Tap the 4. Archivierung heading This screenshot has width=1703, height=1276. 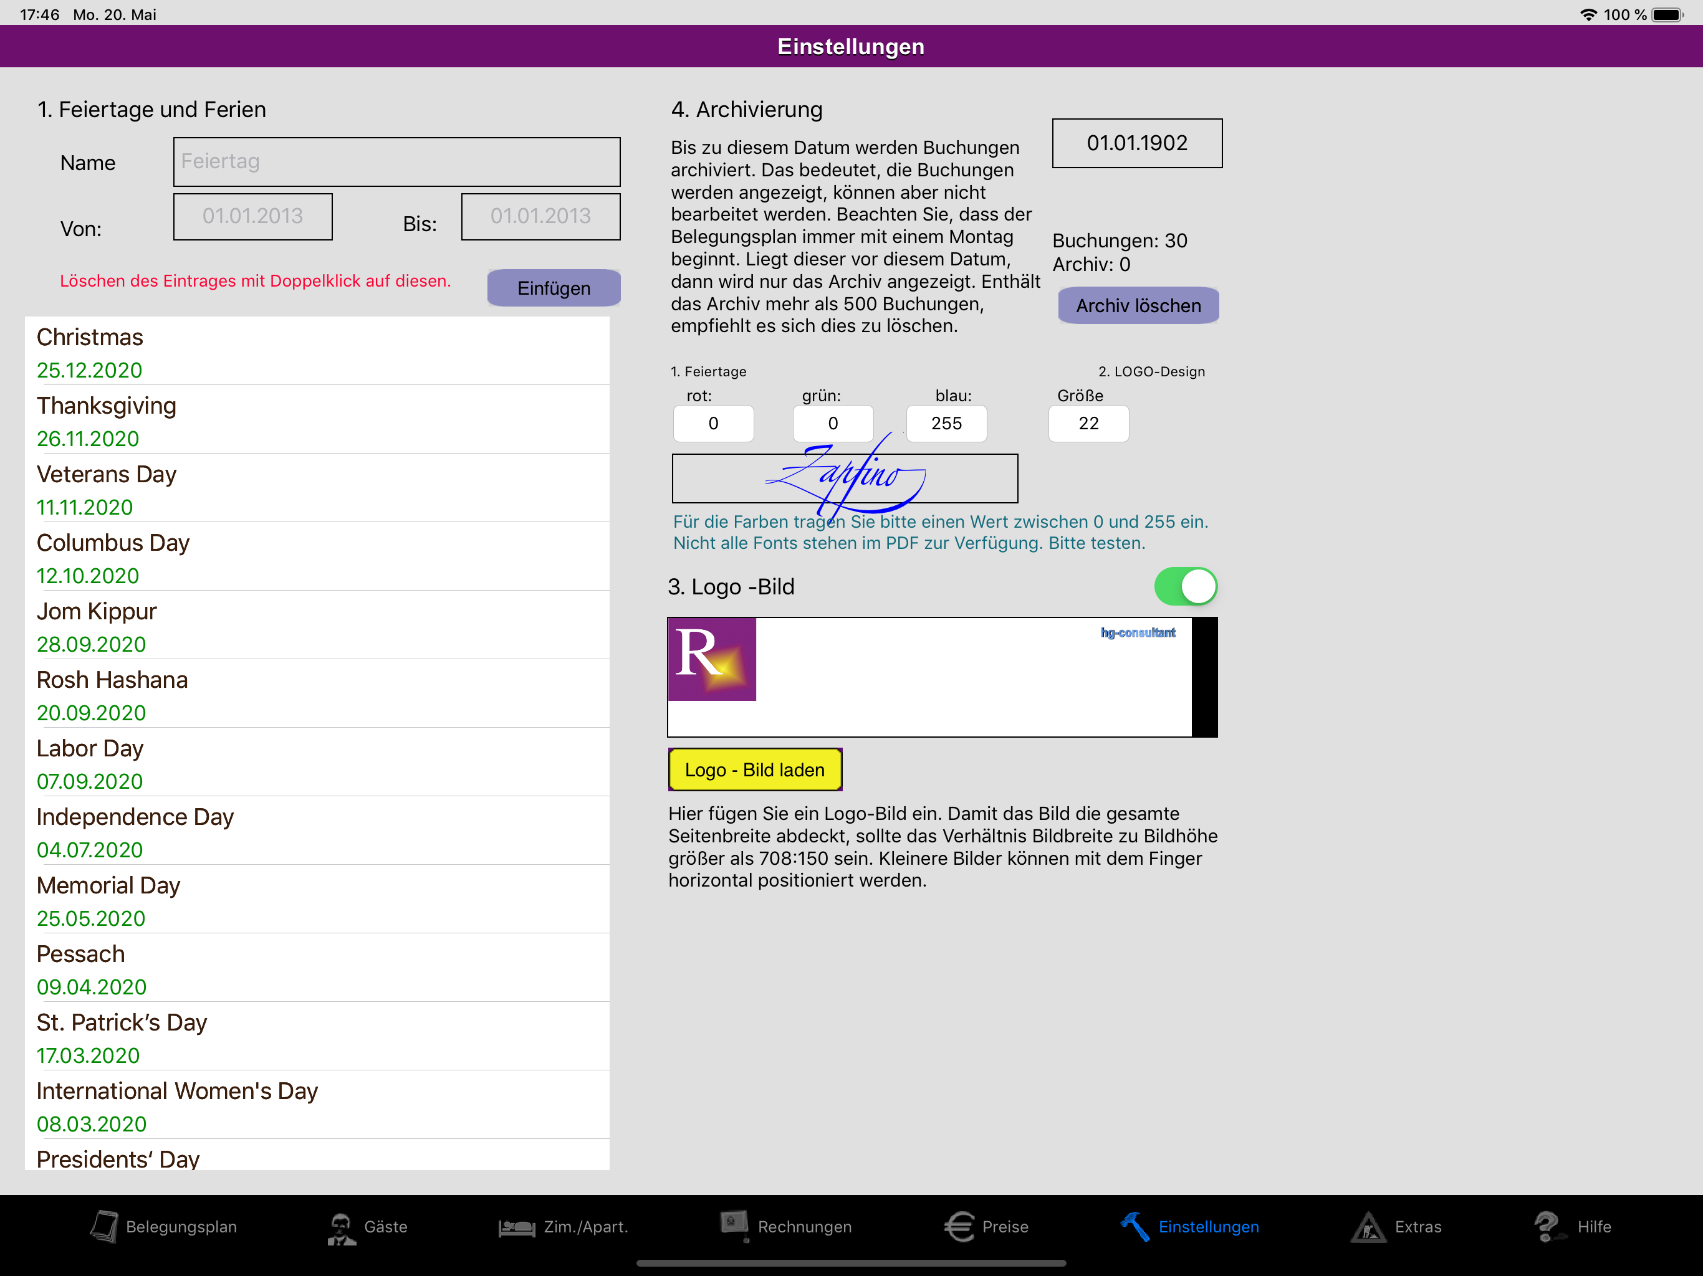click(747, 109)
